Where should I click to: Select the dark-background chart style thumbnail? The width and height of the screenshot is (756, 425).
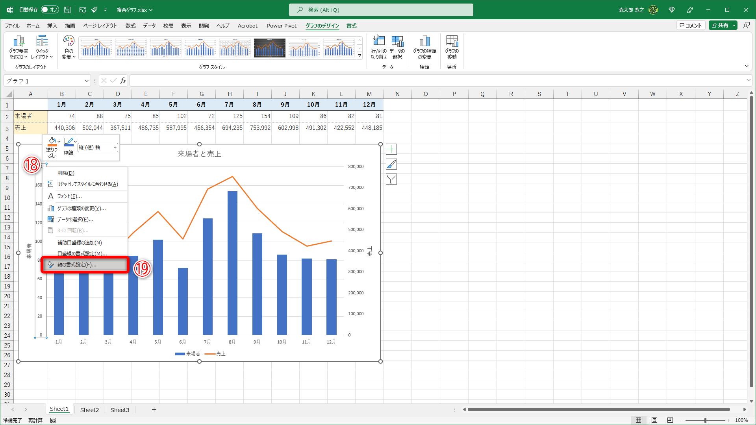click(270, 48)
